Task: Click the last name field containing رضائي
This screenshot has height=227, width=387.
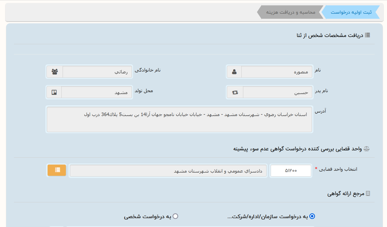Action: [x=97, y=72]
